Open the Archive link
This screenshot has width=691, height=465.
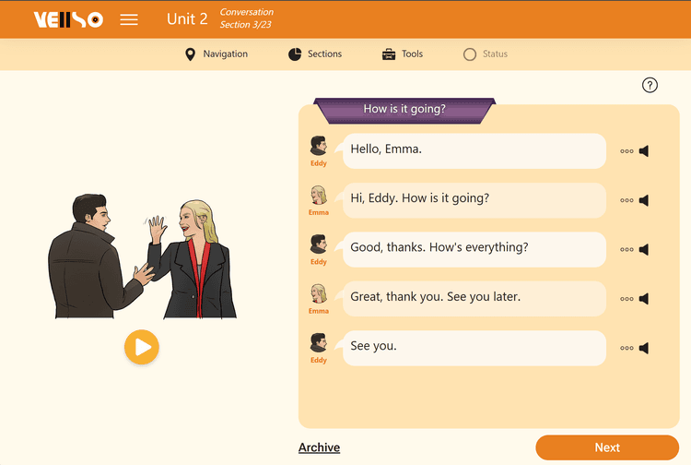(x=319, y=447)
